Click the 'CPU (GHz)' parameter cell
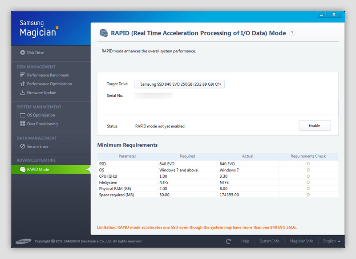Viewport: 356px width, 259px height. click(127, 176)
